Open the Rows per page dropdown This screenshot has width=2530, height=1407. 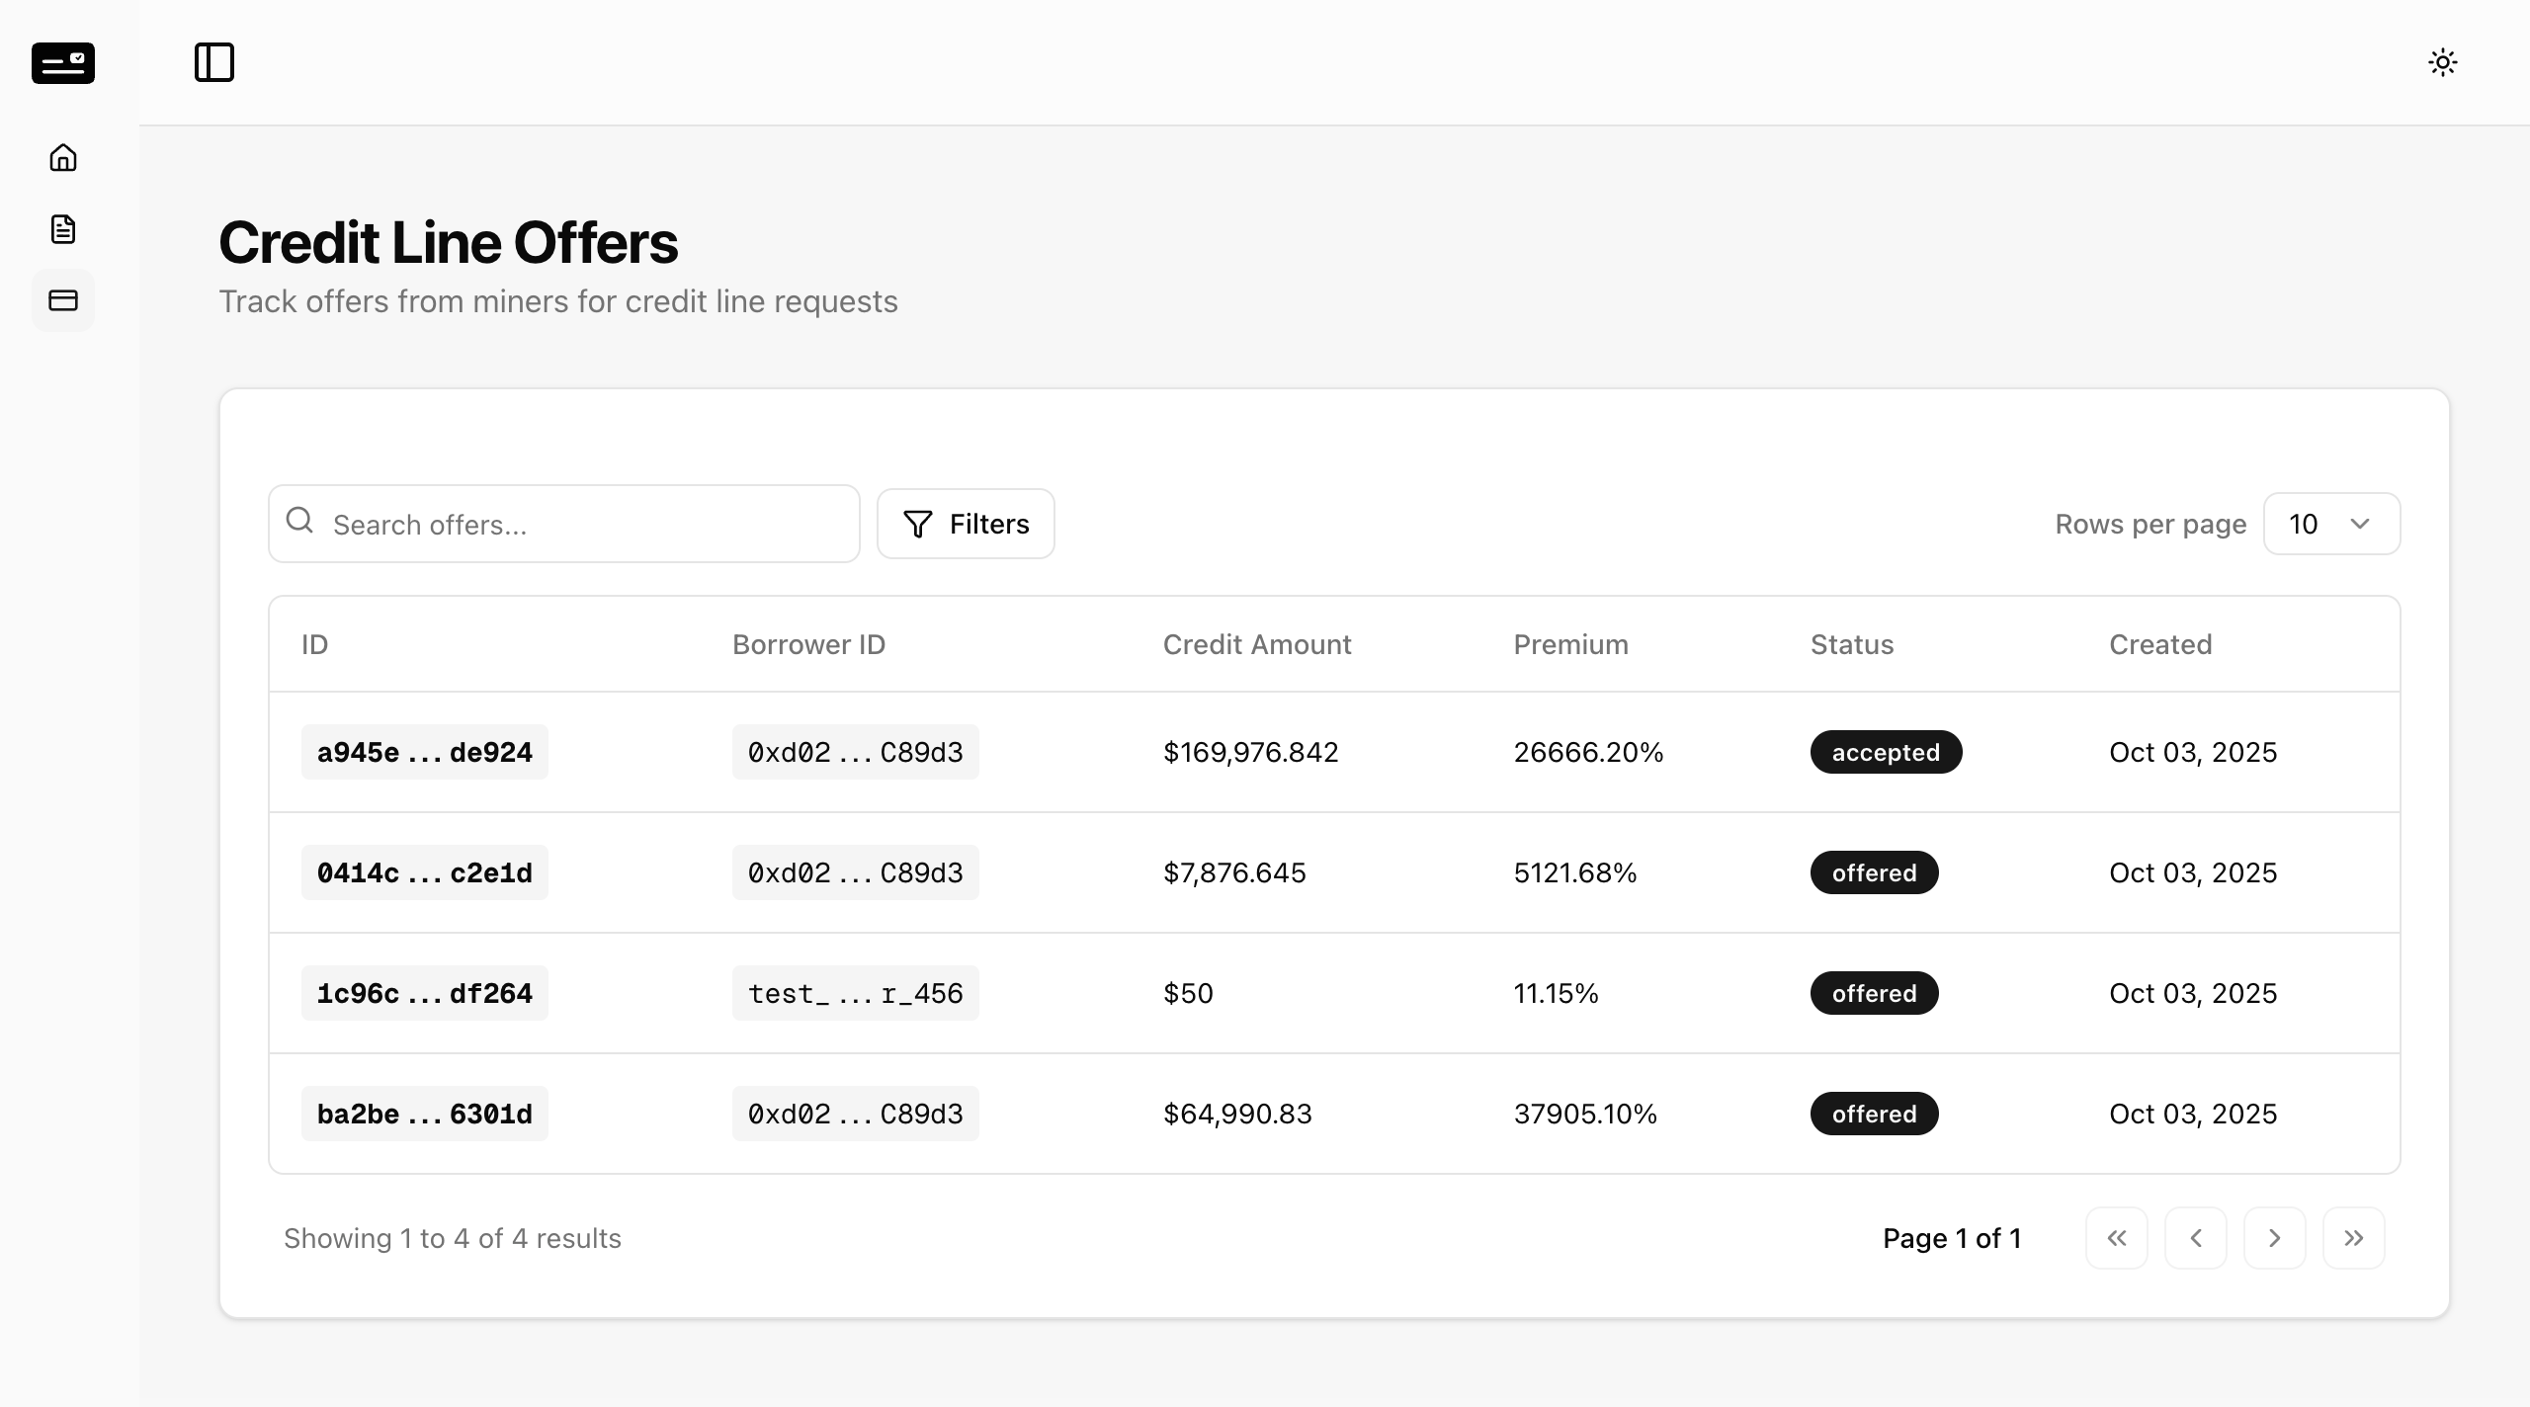coord(2331,524)
